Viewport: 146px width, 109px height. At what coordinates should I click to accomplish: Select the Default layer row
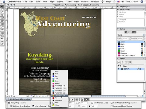[131, 69]
